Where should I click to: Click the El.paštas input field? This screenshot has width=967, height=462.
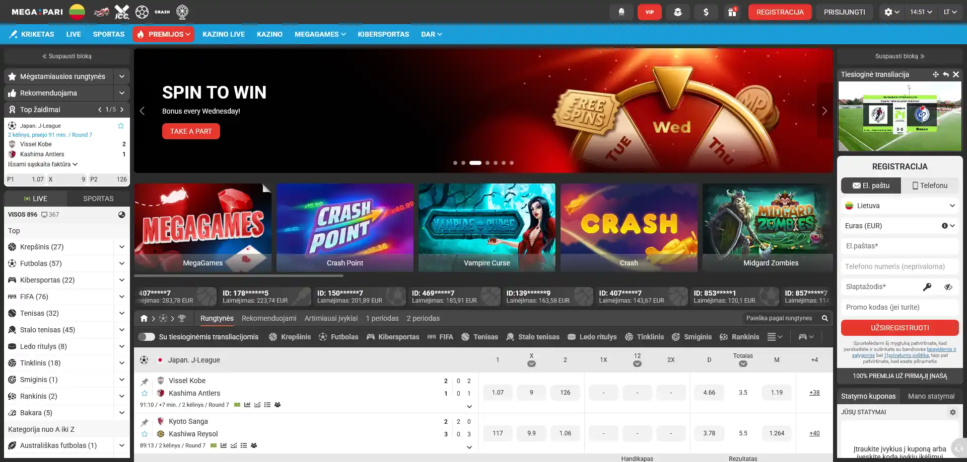[900, 246]
